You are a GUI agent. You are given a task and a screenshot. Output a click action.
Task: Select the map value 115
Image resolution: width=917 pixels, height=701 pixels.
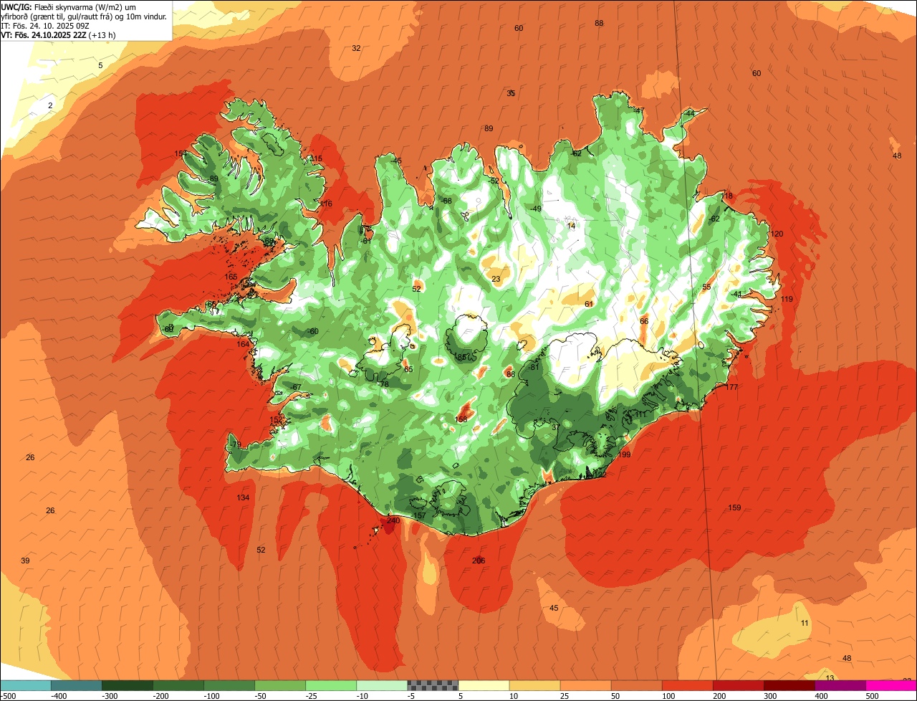pyautogui.click(x=316, y=158)
